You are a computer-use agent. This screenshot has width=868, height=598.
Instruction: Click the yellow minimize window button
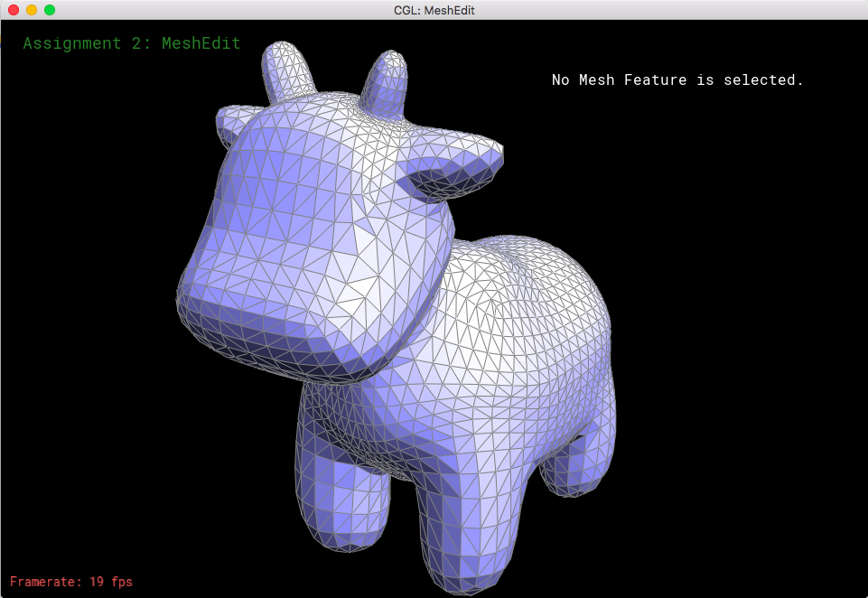(32, 10)
